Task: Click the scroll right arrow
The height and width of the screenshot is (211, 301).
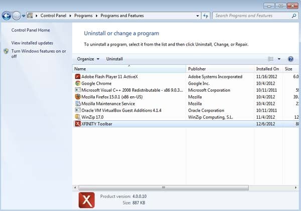Action: pyautogui.click(x=295, y=187)
